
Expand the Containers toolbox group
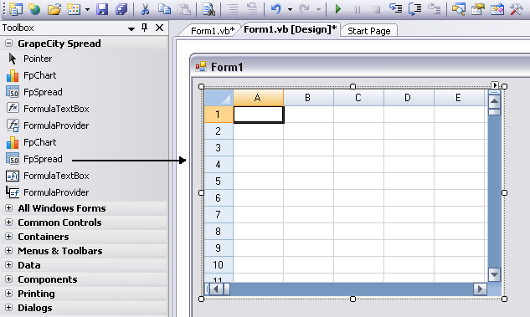[9, 237]
